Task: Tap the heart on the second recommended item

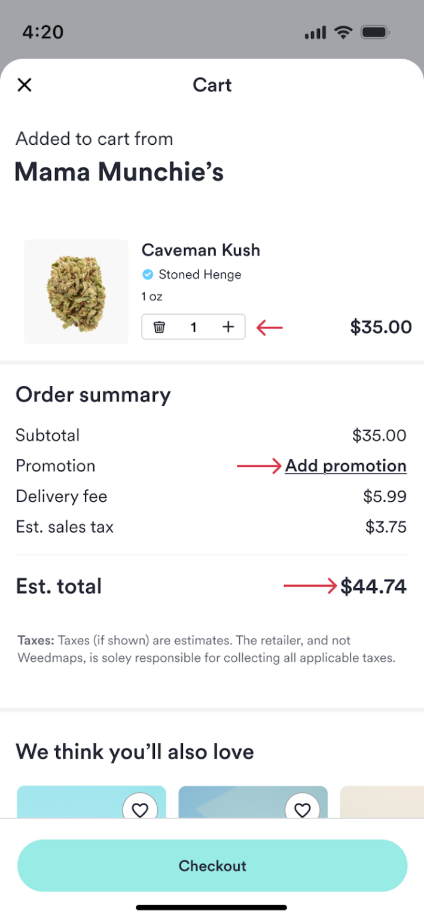Action: tap(303, 810)
